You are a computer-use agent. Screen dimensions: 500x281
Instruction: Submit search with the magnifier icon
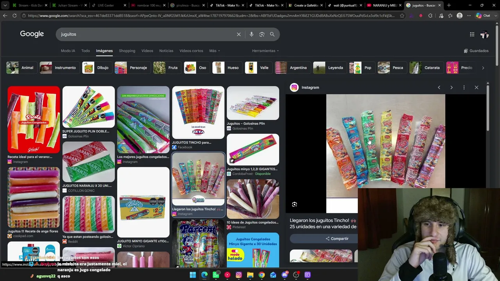pos(272,34)
